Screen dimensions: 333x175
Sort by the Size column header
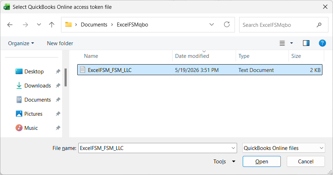coord(296,56)
